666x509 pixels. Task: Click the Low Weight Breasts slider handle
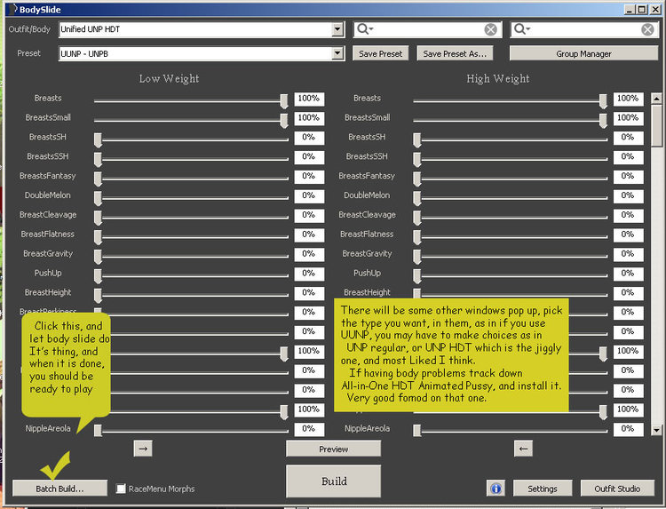click(x=284, y=101)
